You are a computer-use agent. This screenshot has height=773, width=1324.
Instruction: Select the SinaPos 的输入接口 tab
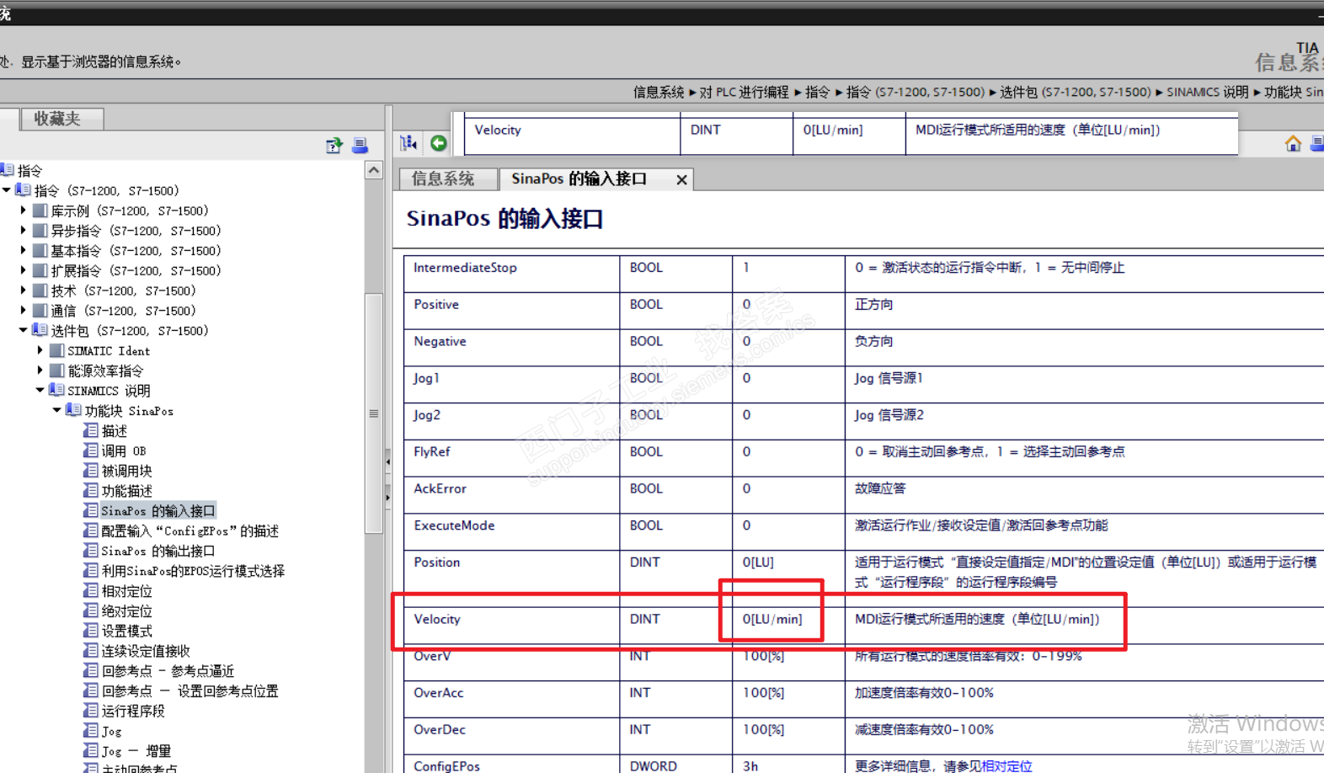pos(579,179)
